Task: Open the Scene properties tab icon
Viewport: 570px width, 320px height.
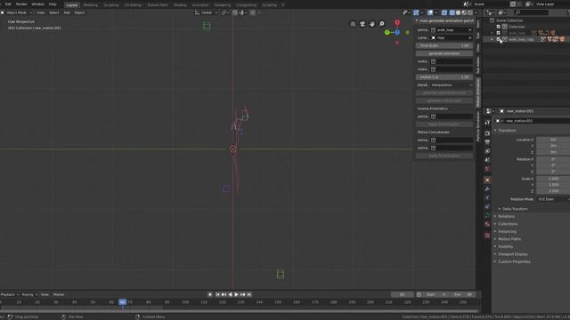Action: click(x=487, y=160)
